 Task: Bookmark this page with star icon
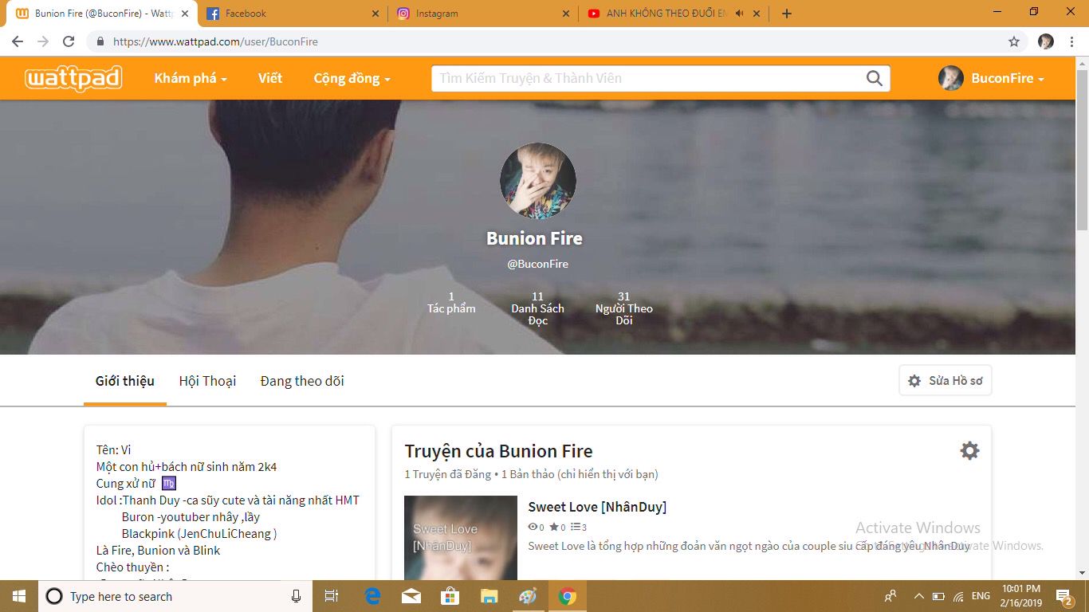[x=1014, y=41]
